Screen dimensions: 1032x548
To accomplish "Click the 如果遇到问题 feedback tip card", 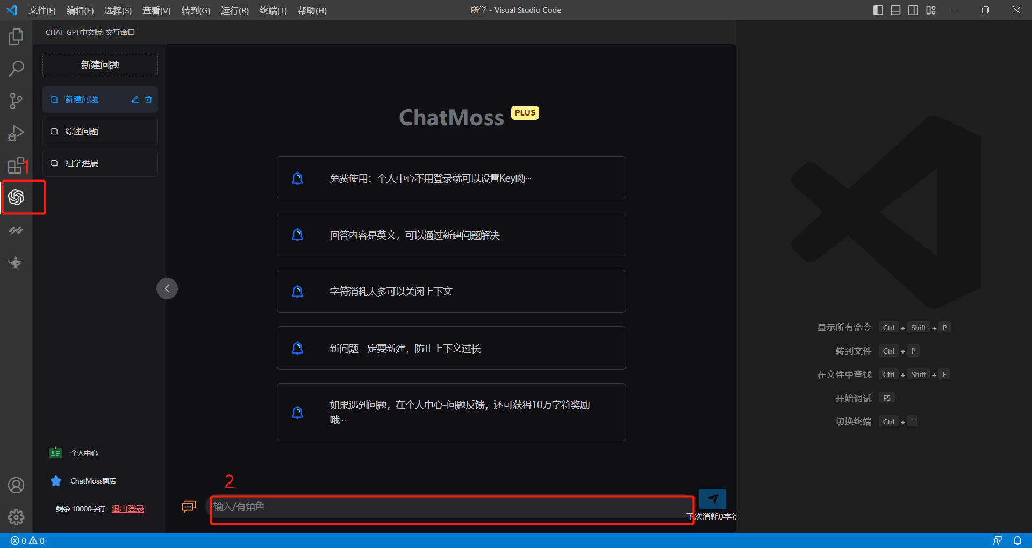I will point(451,412).
